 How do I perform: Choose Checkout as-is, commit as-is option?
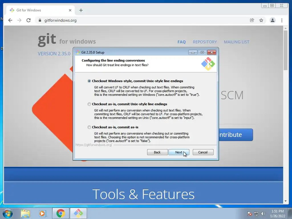click(x=89, y=127)
